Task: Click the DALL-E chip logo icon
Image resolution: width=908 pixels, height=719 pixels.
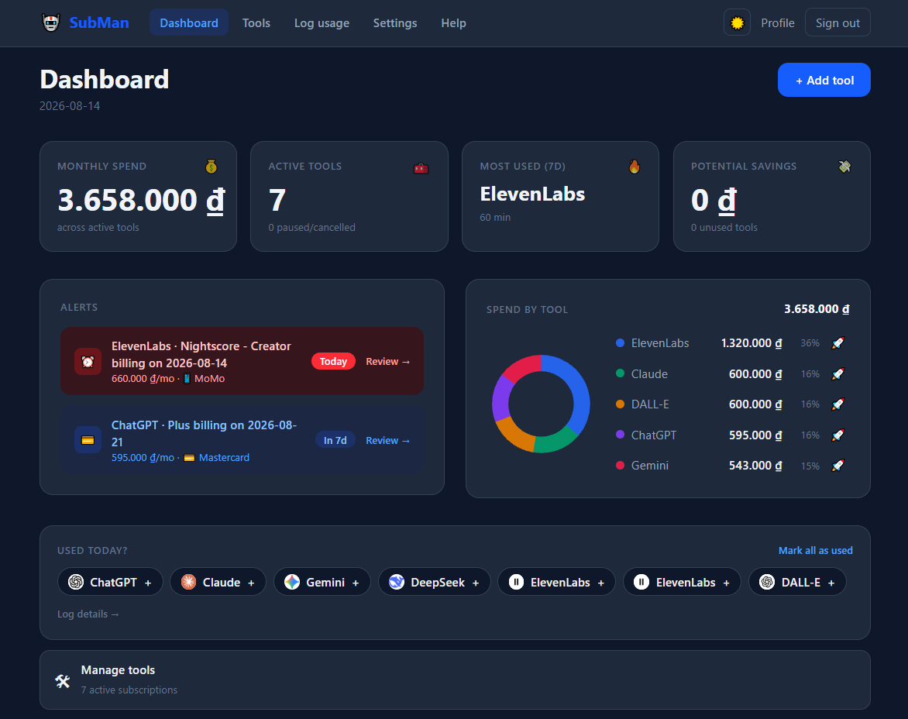Action: click(767, 582)
